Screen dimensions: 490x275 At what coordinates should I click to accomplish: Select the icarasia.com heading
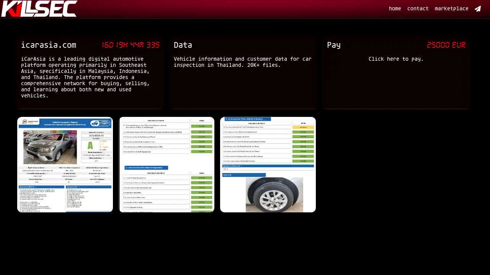pos(48,45)
